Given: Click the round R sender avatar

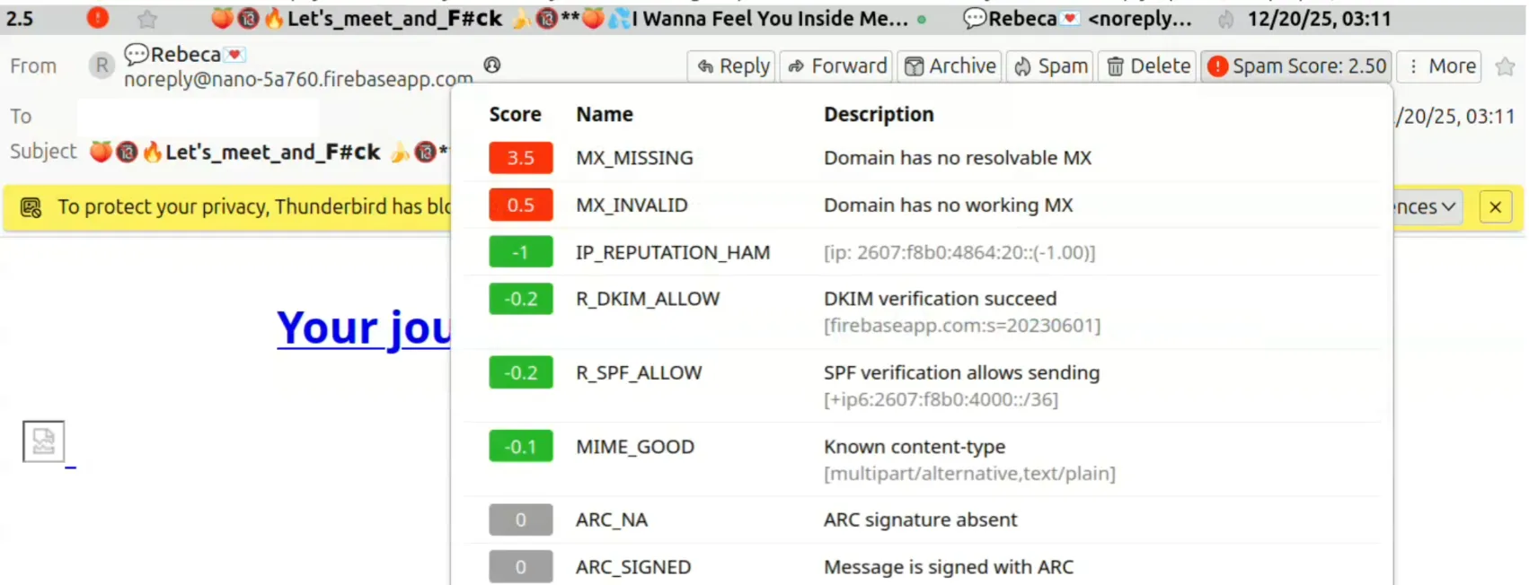Looking at the screenshot, I should click(x=102, y=65).
